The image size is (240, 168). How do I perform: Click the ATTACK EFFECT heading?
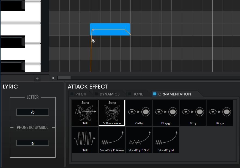[x=87, y=87]
